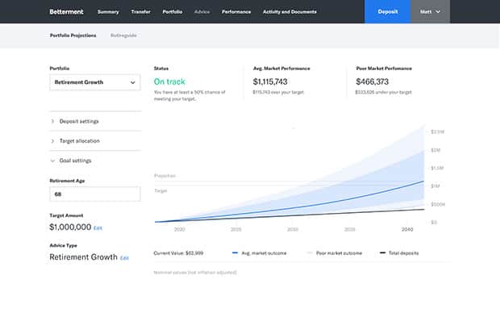The image size is (500, 321).
Task: Open the Portfolio nav item
Action: coord(173,12)
